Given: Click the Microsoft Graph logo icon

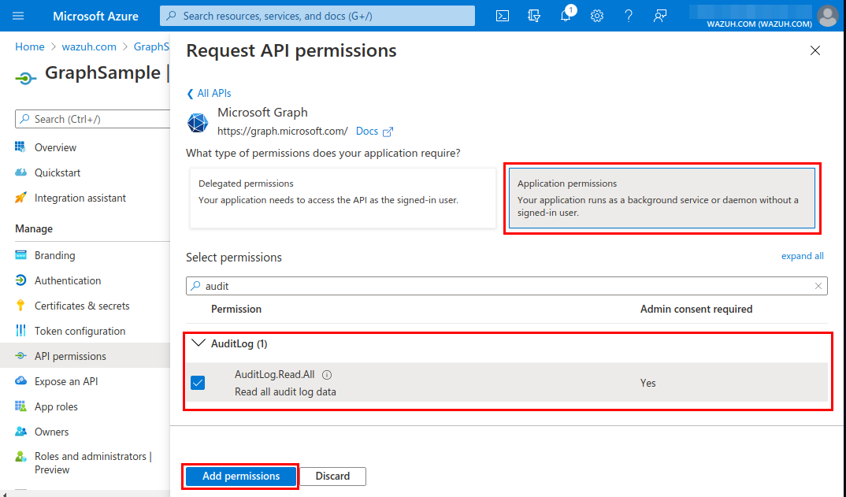Looking at the screenshot, I should tap(198, 123).
